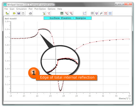Click the printer icon in toolbar
Viewport: 136px width, 108px height.
pyautogui.click(x=30, y=13)
